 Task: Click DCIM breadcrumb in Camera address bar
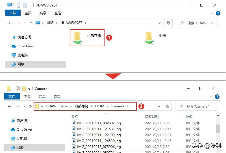(100, 106)
